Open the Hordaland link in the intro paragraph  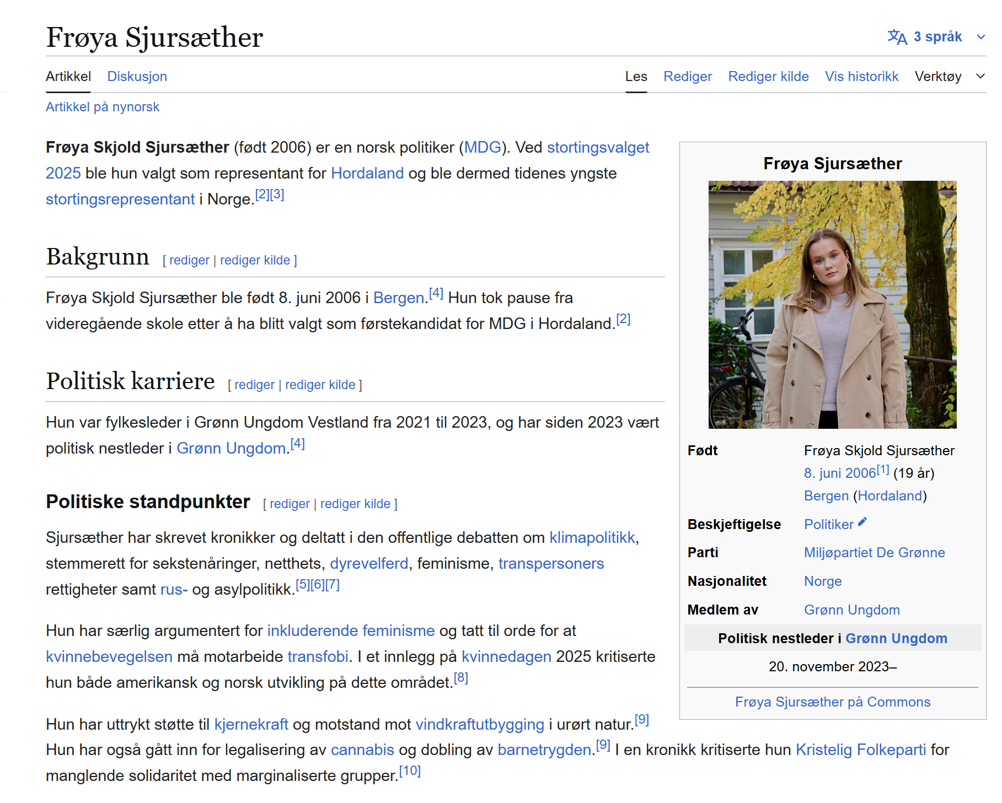pyautogui.click(x=367, y=173)
